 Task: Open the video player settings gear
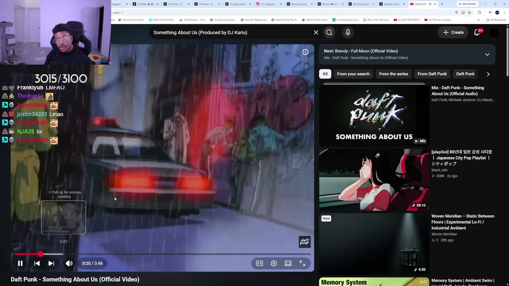click(x=274, y=263)
